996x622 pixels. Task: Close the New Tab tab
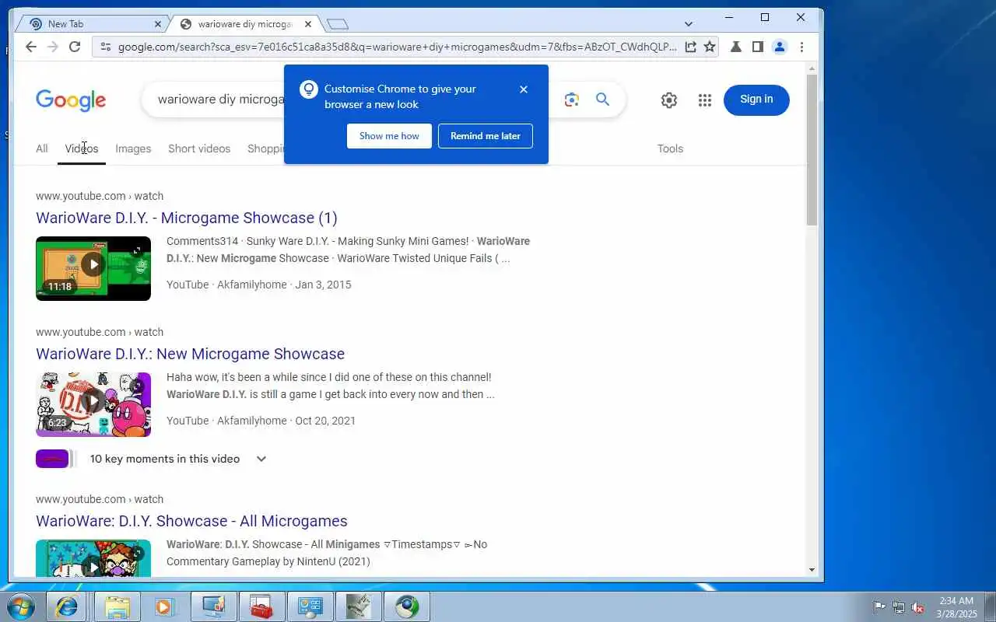[x=158, y=24]
